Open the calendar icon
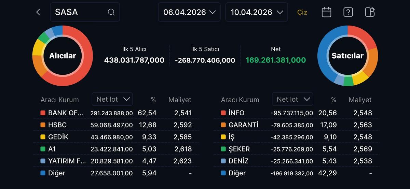 pos(326,12)
